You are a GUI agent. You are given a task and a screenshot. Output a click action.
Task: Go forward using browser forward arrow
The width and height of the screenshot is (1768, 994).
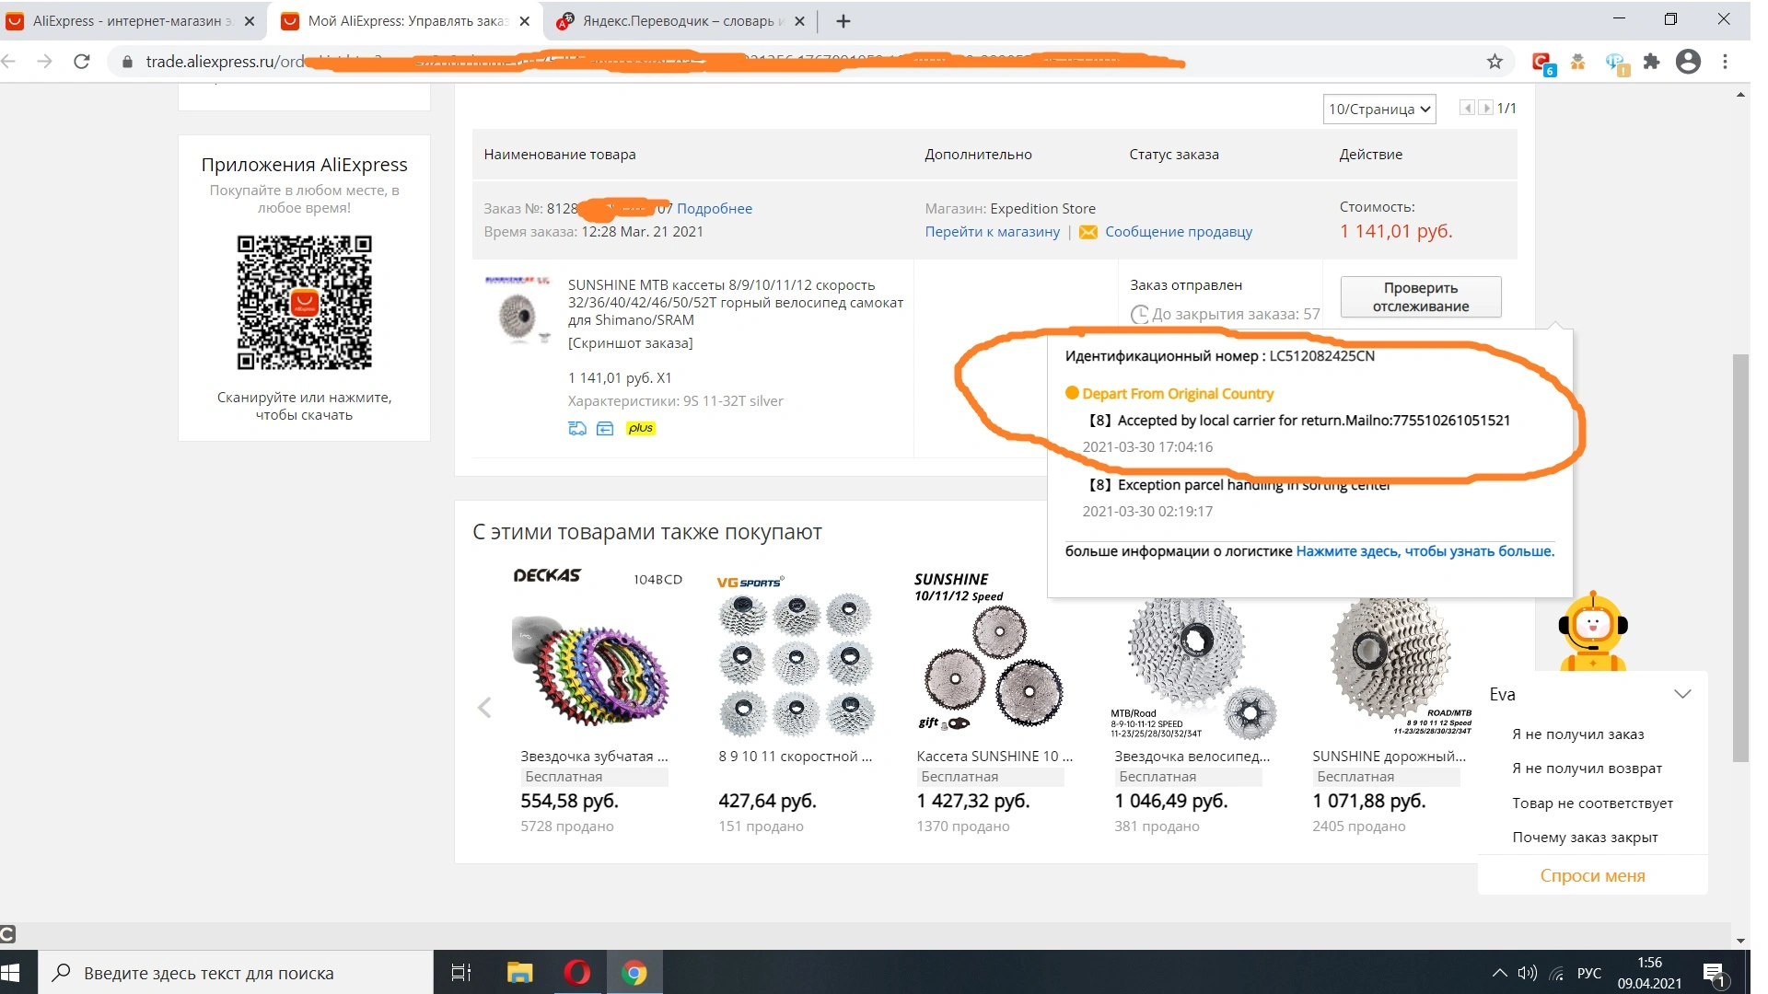pyautogui.click(x=44, y=62)
